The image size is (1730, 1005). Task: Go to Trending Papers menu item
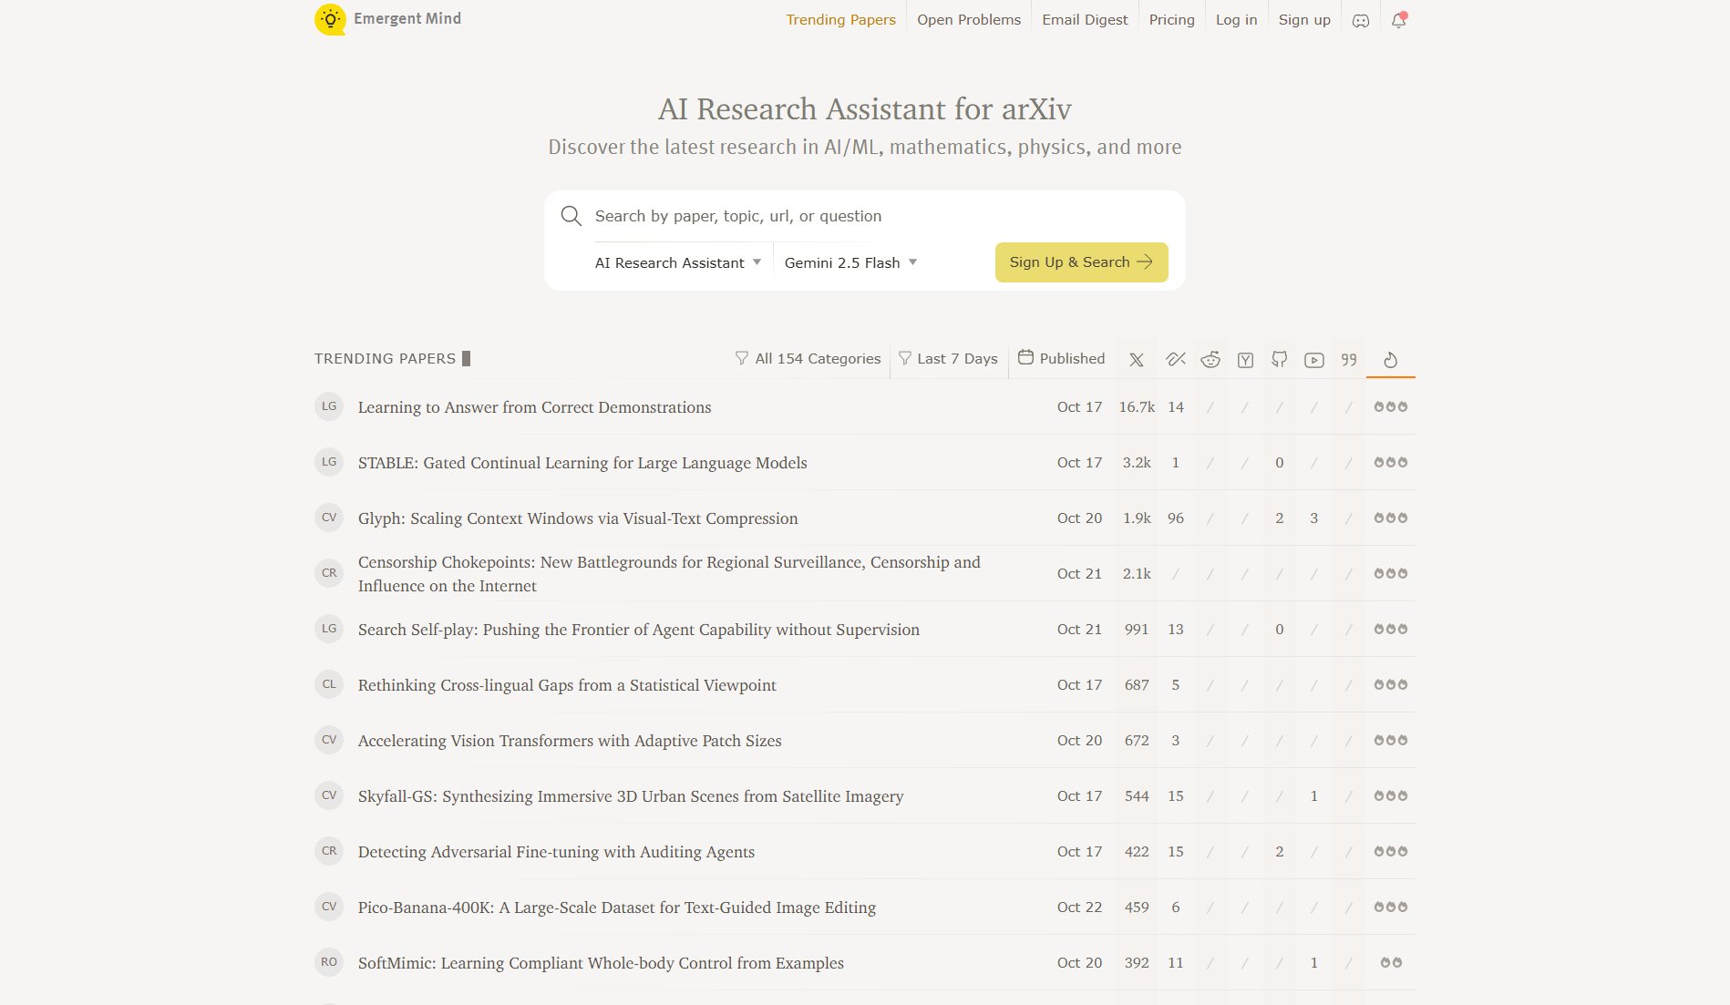840,20
